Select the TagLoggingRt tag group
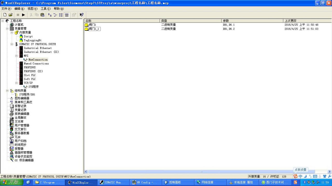 tap(33, 40)
